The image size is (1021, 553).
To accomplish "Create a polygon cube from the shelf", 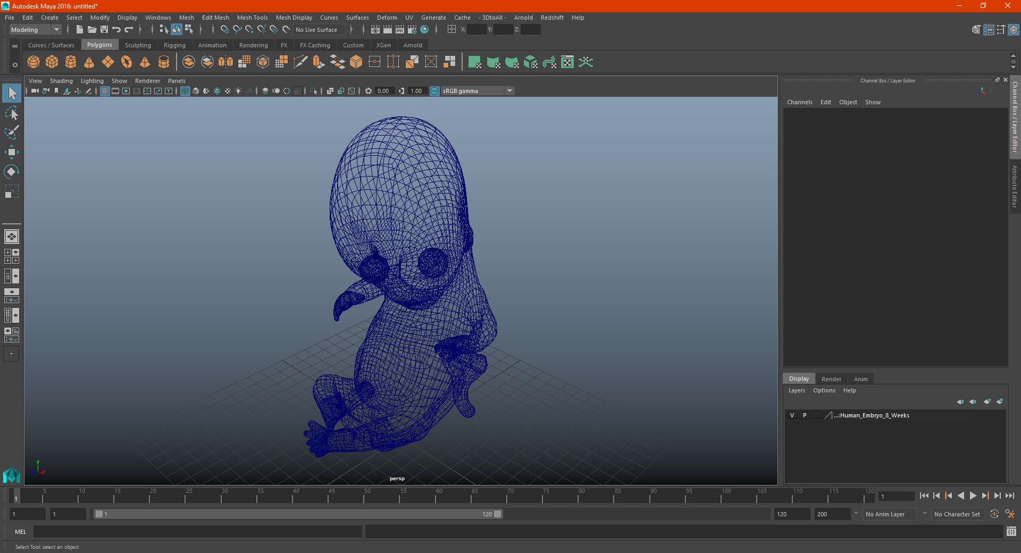I will [x=52, y=62].
